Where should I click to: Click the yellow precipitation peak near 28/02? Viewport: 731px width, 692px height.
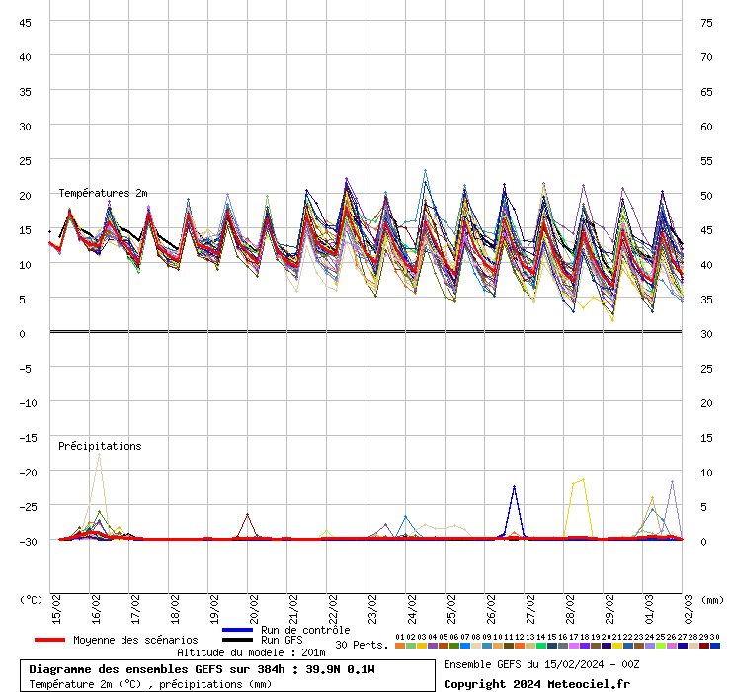pos(583,479)
